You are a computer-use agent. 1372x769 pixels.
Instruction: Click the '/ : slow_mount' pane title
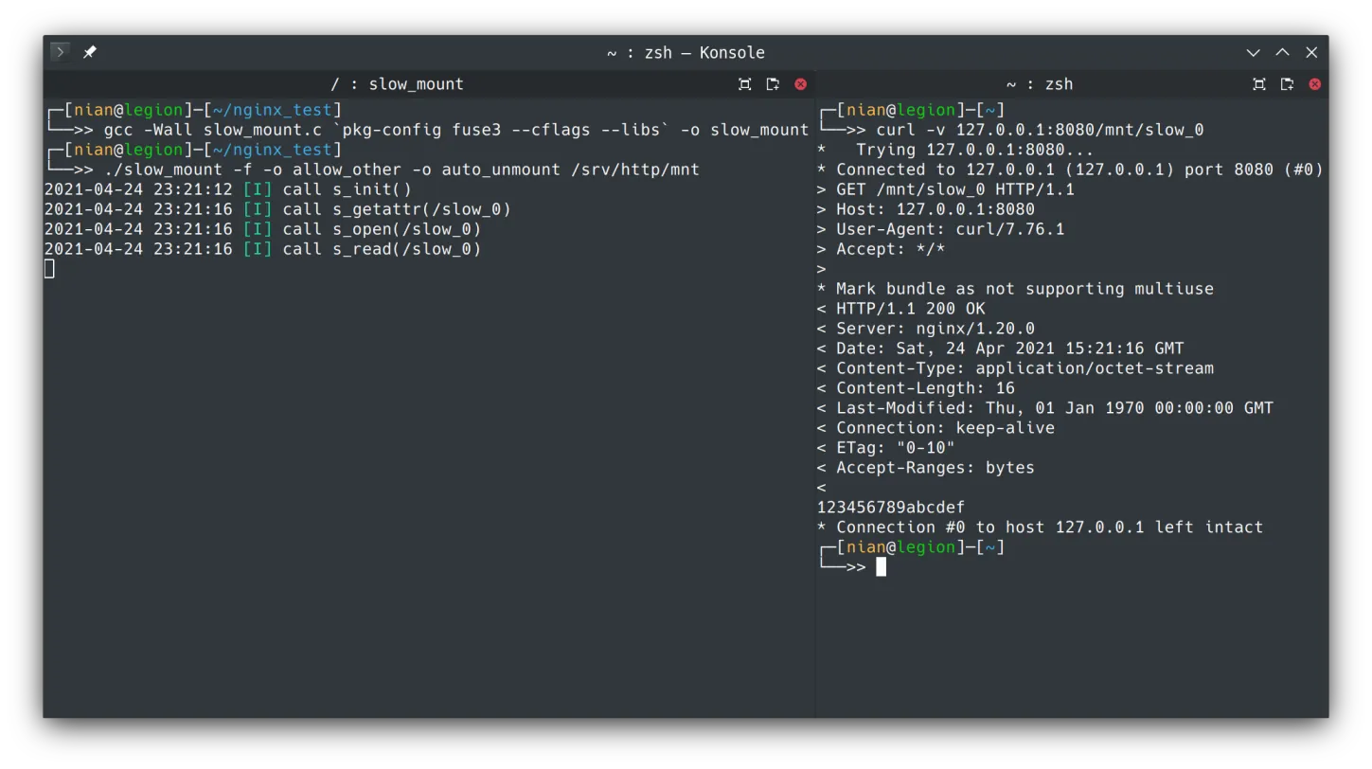pyautogui.click(x=397, y=84)
